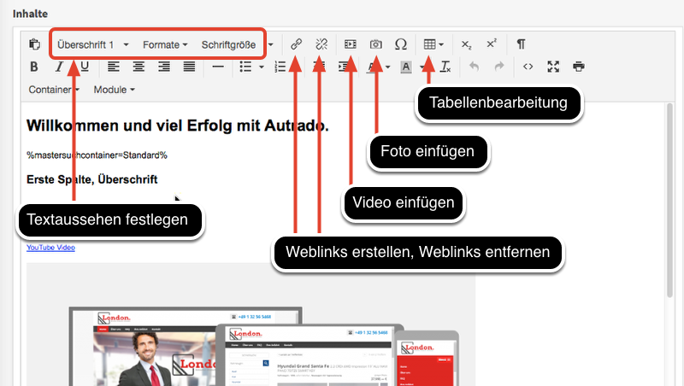Open the Formate dropdown
The height and width of the screenshot is (386, 684).
click(x=165, y=44)
